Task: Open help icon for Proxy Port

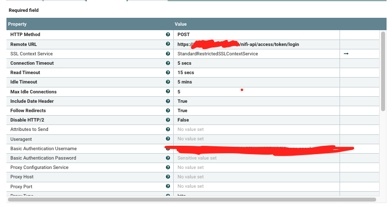Action: pyautogui.click(x=168, y=186)
